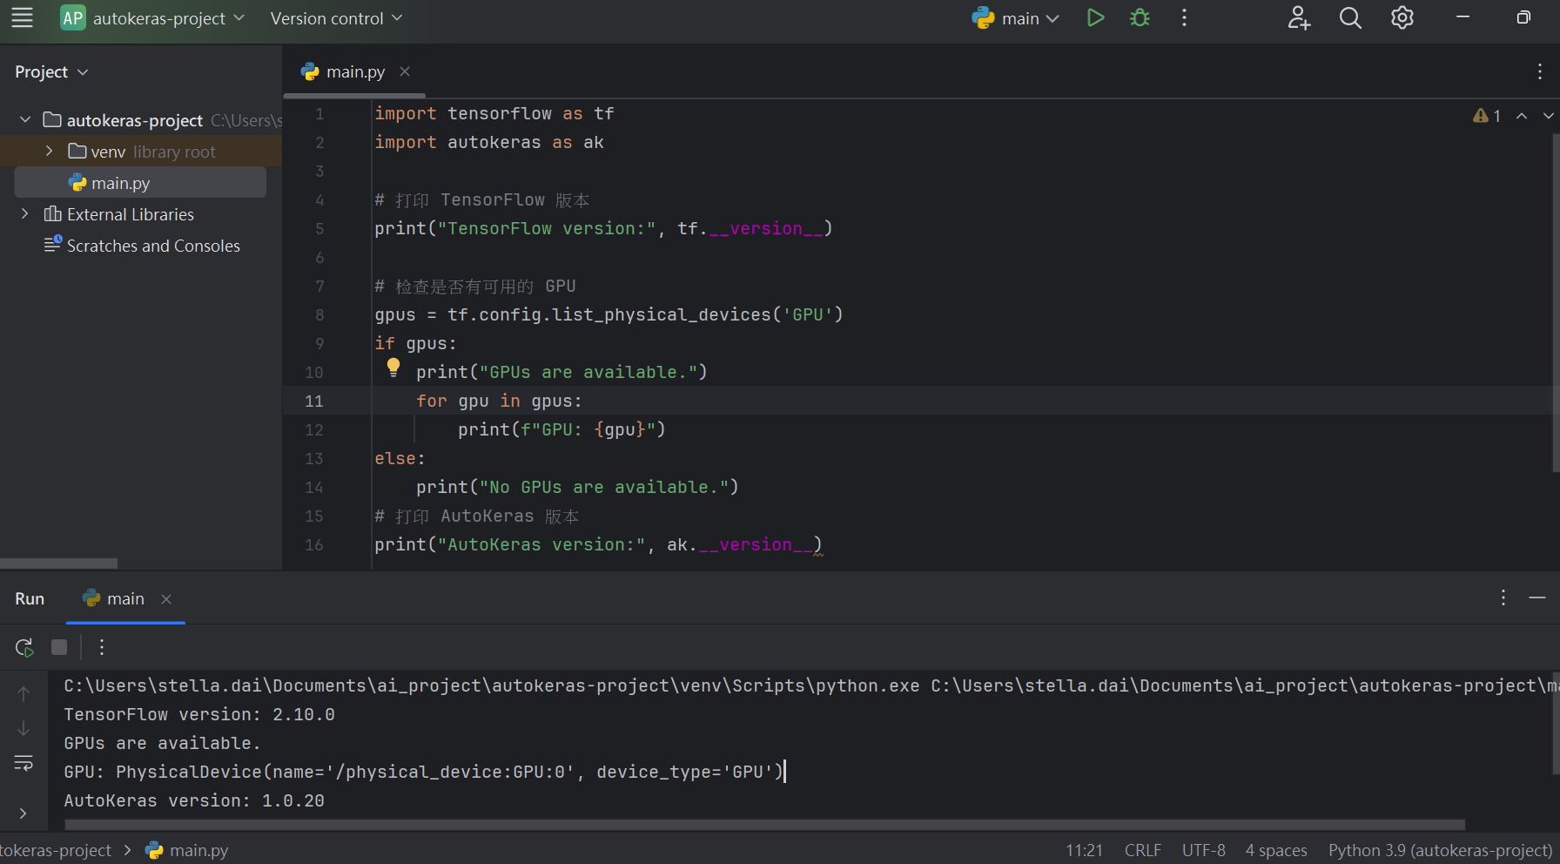Viewport: 1560px width, 864px height.
Task: Hide the Run tool window
Action: pyautogui.click(x=1537, y=597)
